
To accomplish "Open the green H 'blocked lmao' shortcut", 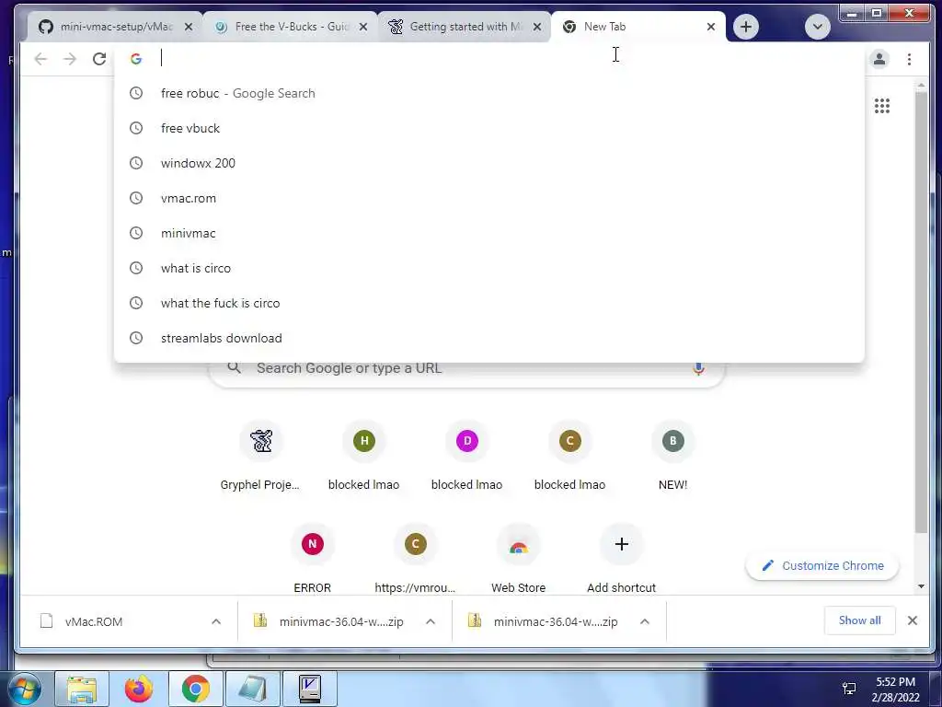I will point(363,457).
